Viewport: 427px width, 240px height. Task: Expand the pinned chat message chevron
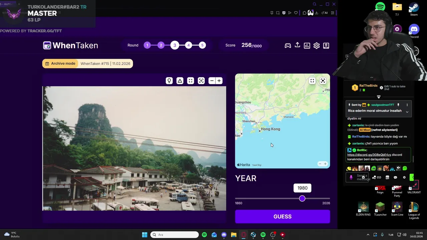point(407,112)
